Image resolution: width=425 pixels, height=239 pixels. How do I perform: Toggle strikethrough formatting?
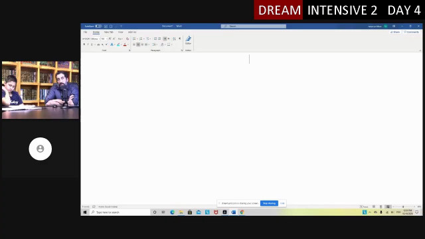click(x=98, y=44)
